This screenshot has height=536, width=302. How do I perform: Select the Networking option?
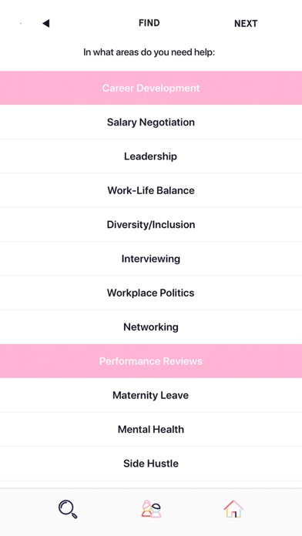tap(151, 327)
